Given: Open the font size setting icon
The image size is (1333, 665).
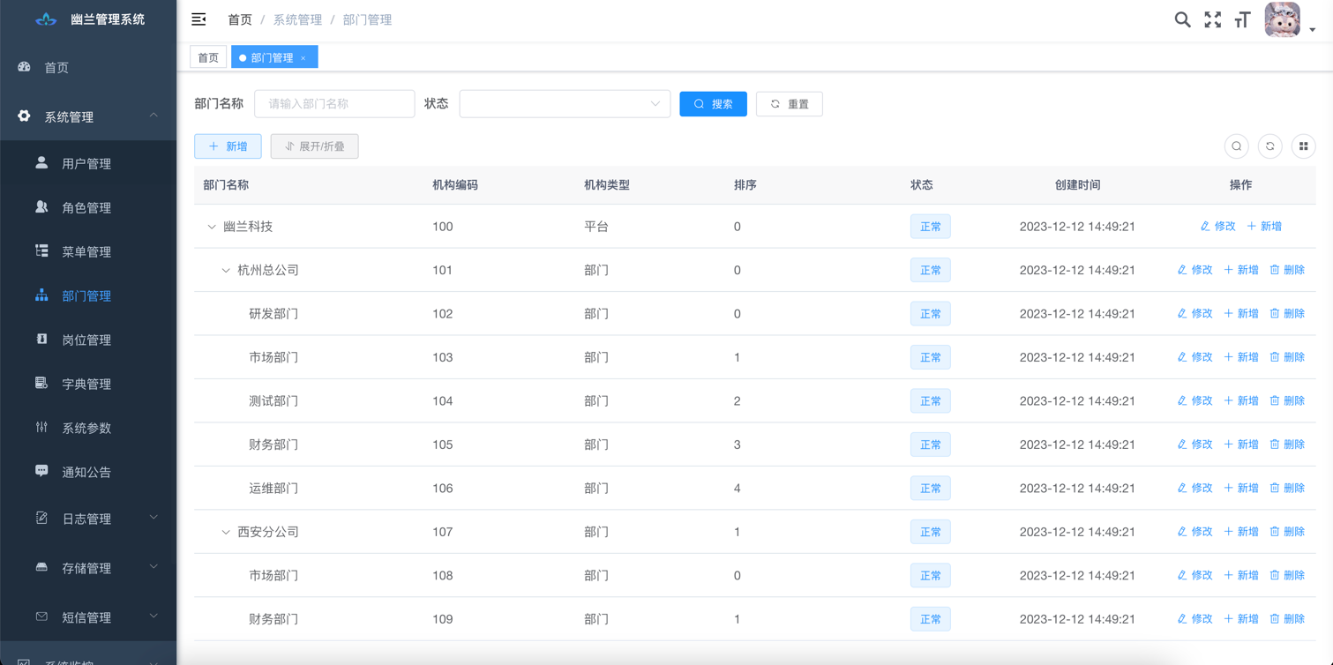Looking at the screenshot, I should [1242, 19].
